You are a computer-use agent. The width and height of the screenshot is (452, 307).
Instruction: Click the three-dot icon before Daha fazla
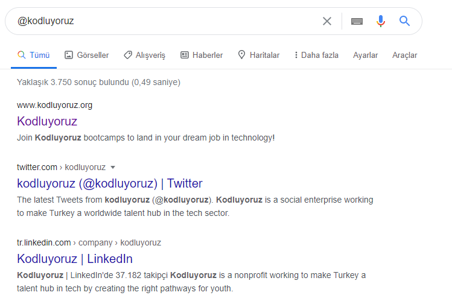(296, 55)
